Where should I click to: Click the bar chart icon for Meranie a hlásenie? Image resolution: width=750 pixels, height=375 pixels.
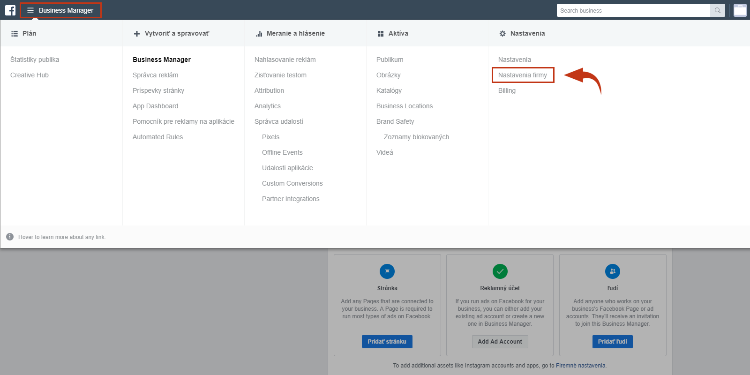pyautogui.click(x=259, y=34)
